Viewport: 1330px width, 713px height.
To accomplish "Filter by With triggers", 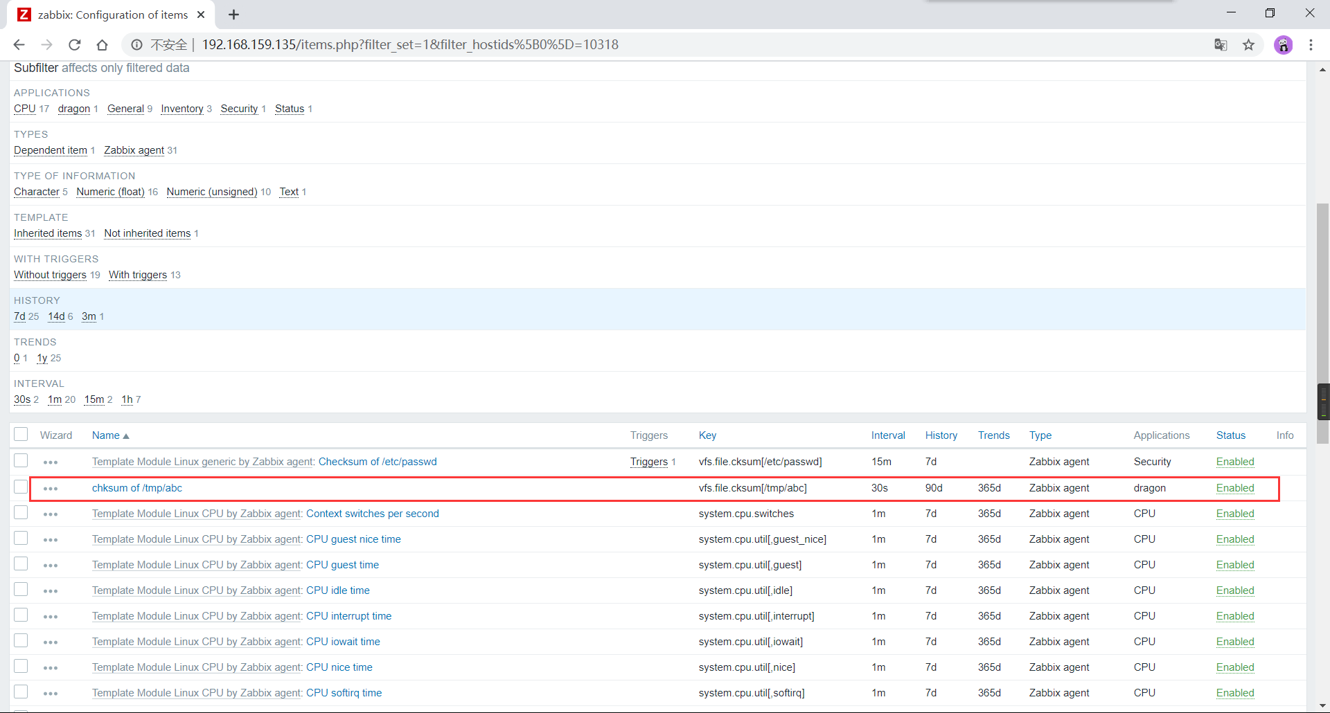I will tap(138, 275).
